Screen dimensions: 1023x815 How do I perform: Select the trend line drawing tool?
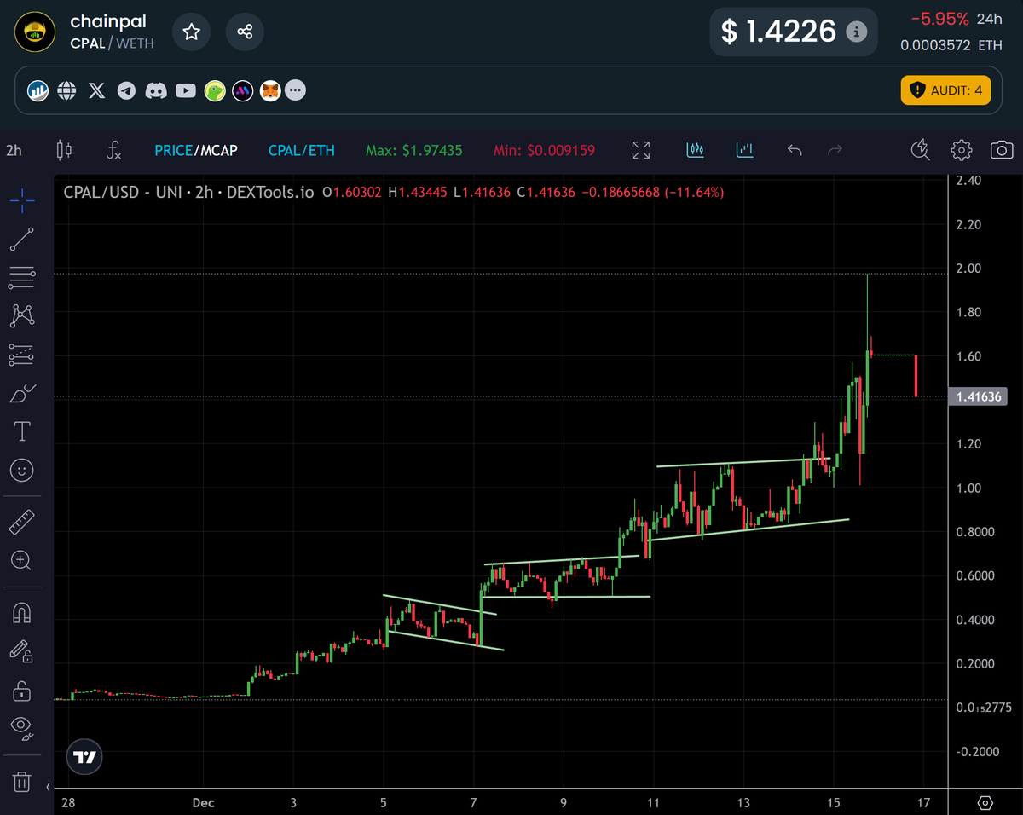click(x=22, y=240)
